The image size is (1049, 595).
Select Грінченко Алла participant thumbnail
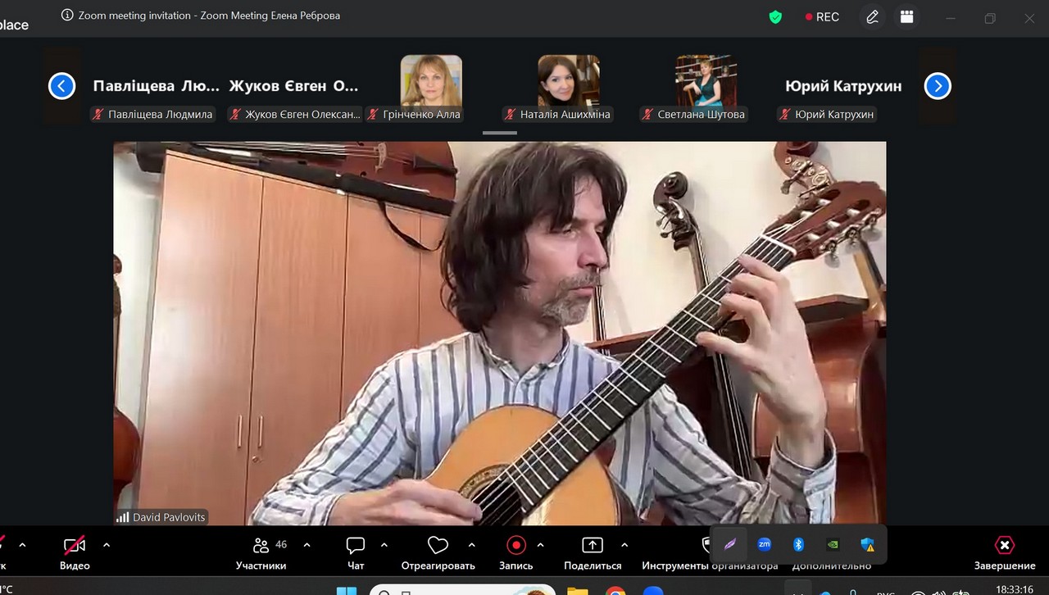(431, 81)
